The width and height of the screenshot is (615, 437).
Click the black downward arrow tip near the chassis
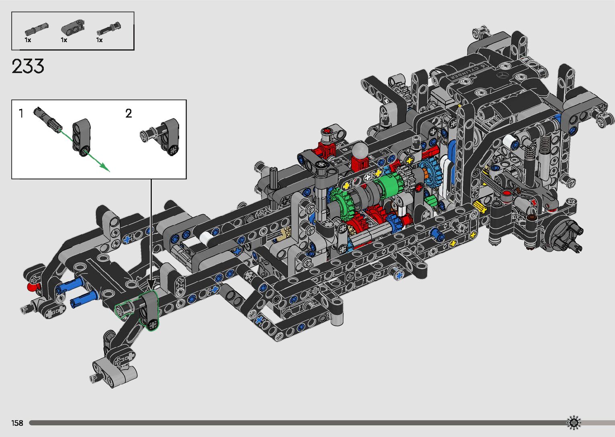pos(151,285)
